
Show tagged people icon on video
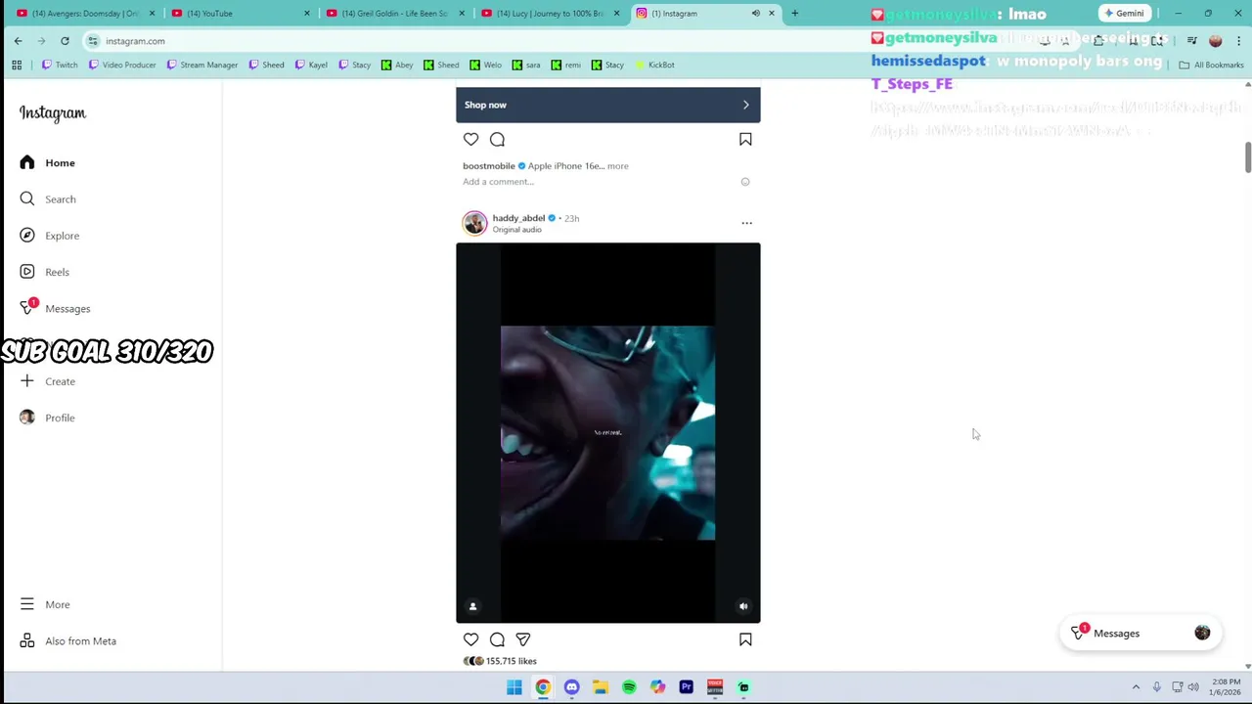point(472,606)
